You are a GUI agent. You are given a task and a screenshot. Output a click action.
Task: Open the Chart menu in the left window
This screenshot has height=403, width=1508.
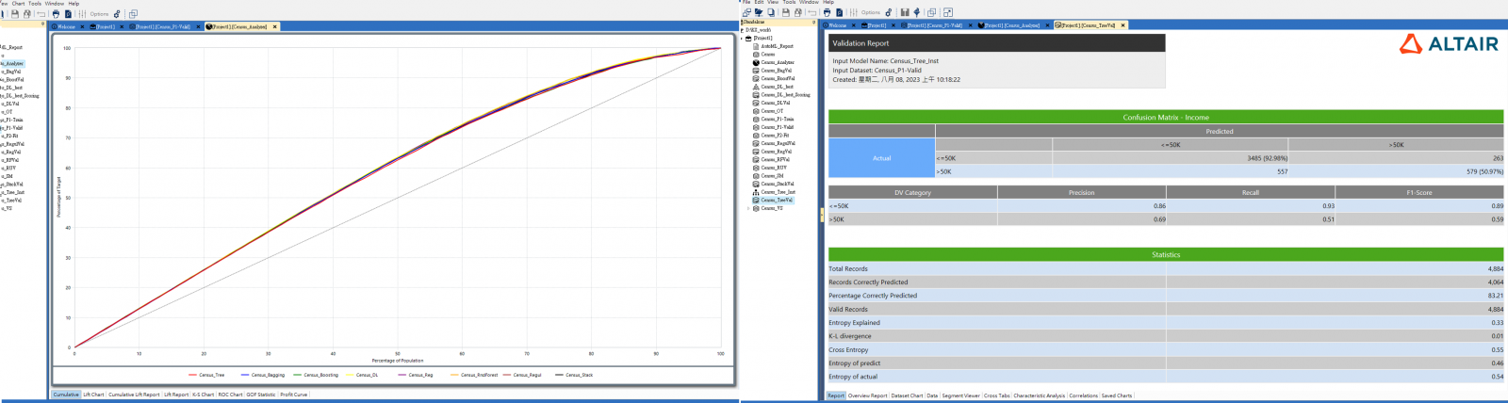[x=18, y=4]
